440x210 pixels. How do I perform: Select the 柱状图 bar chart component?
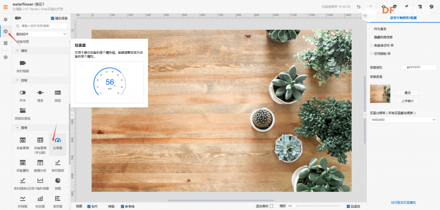[x=40, y=202]
